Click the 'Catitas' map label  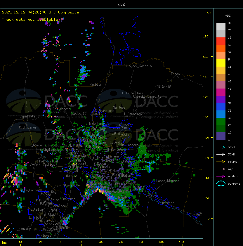click(152, 195)
